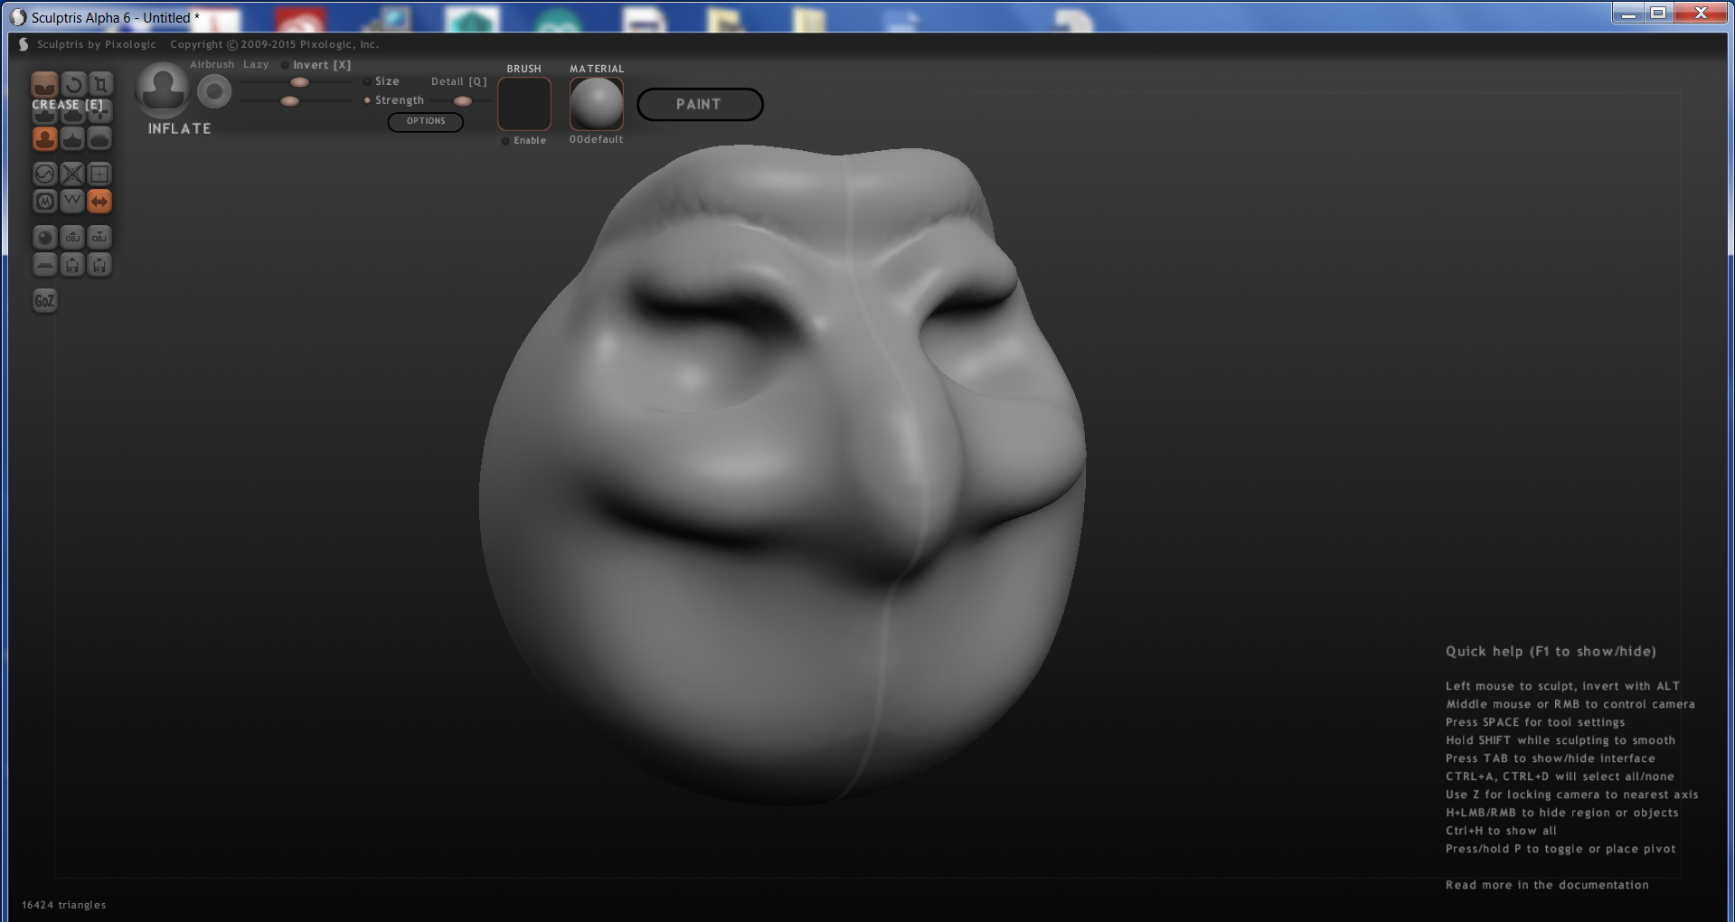Viewport: 1735px width, 922px height.
Task: Select the Mask tool
Action: (x=44, y=201)
